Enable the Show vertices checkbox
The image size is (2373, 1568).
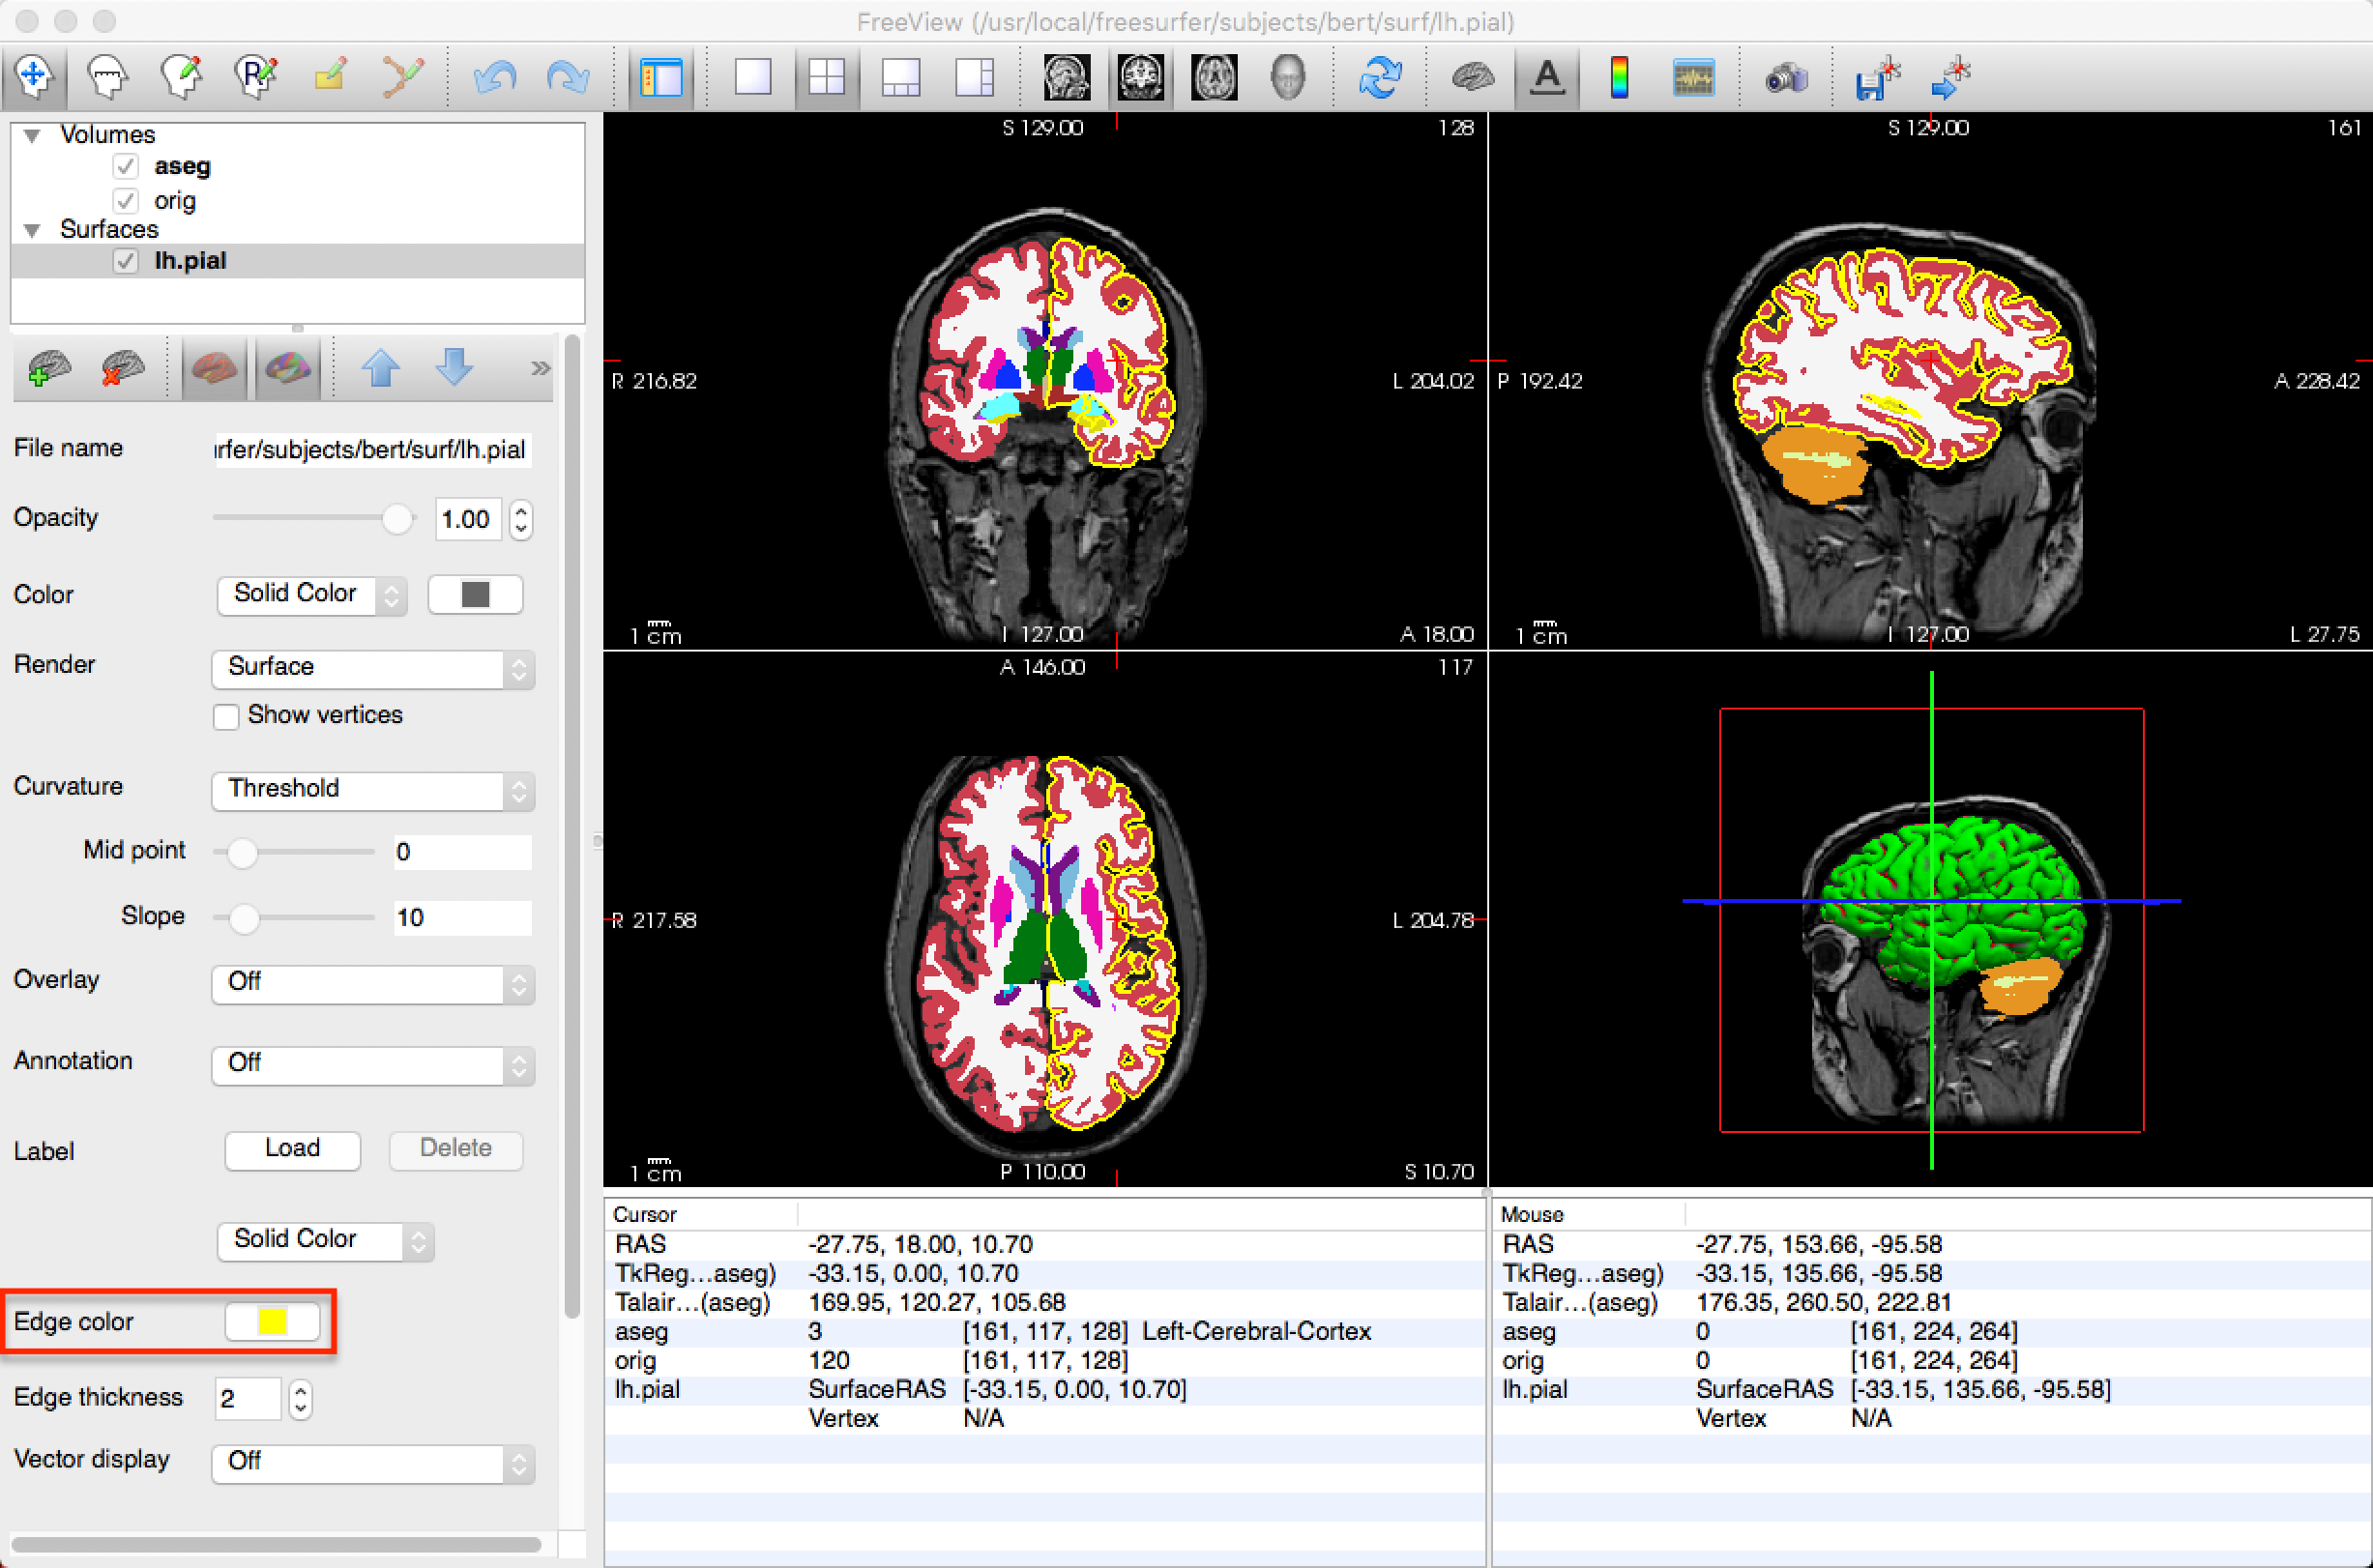[x=226, y=716]
